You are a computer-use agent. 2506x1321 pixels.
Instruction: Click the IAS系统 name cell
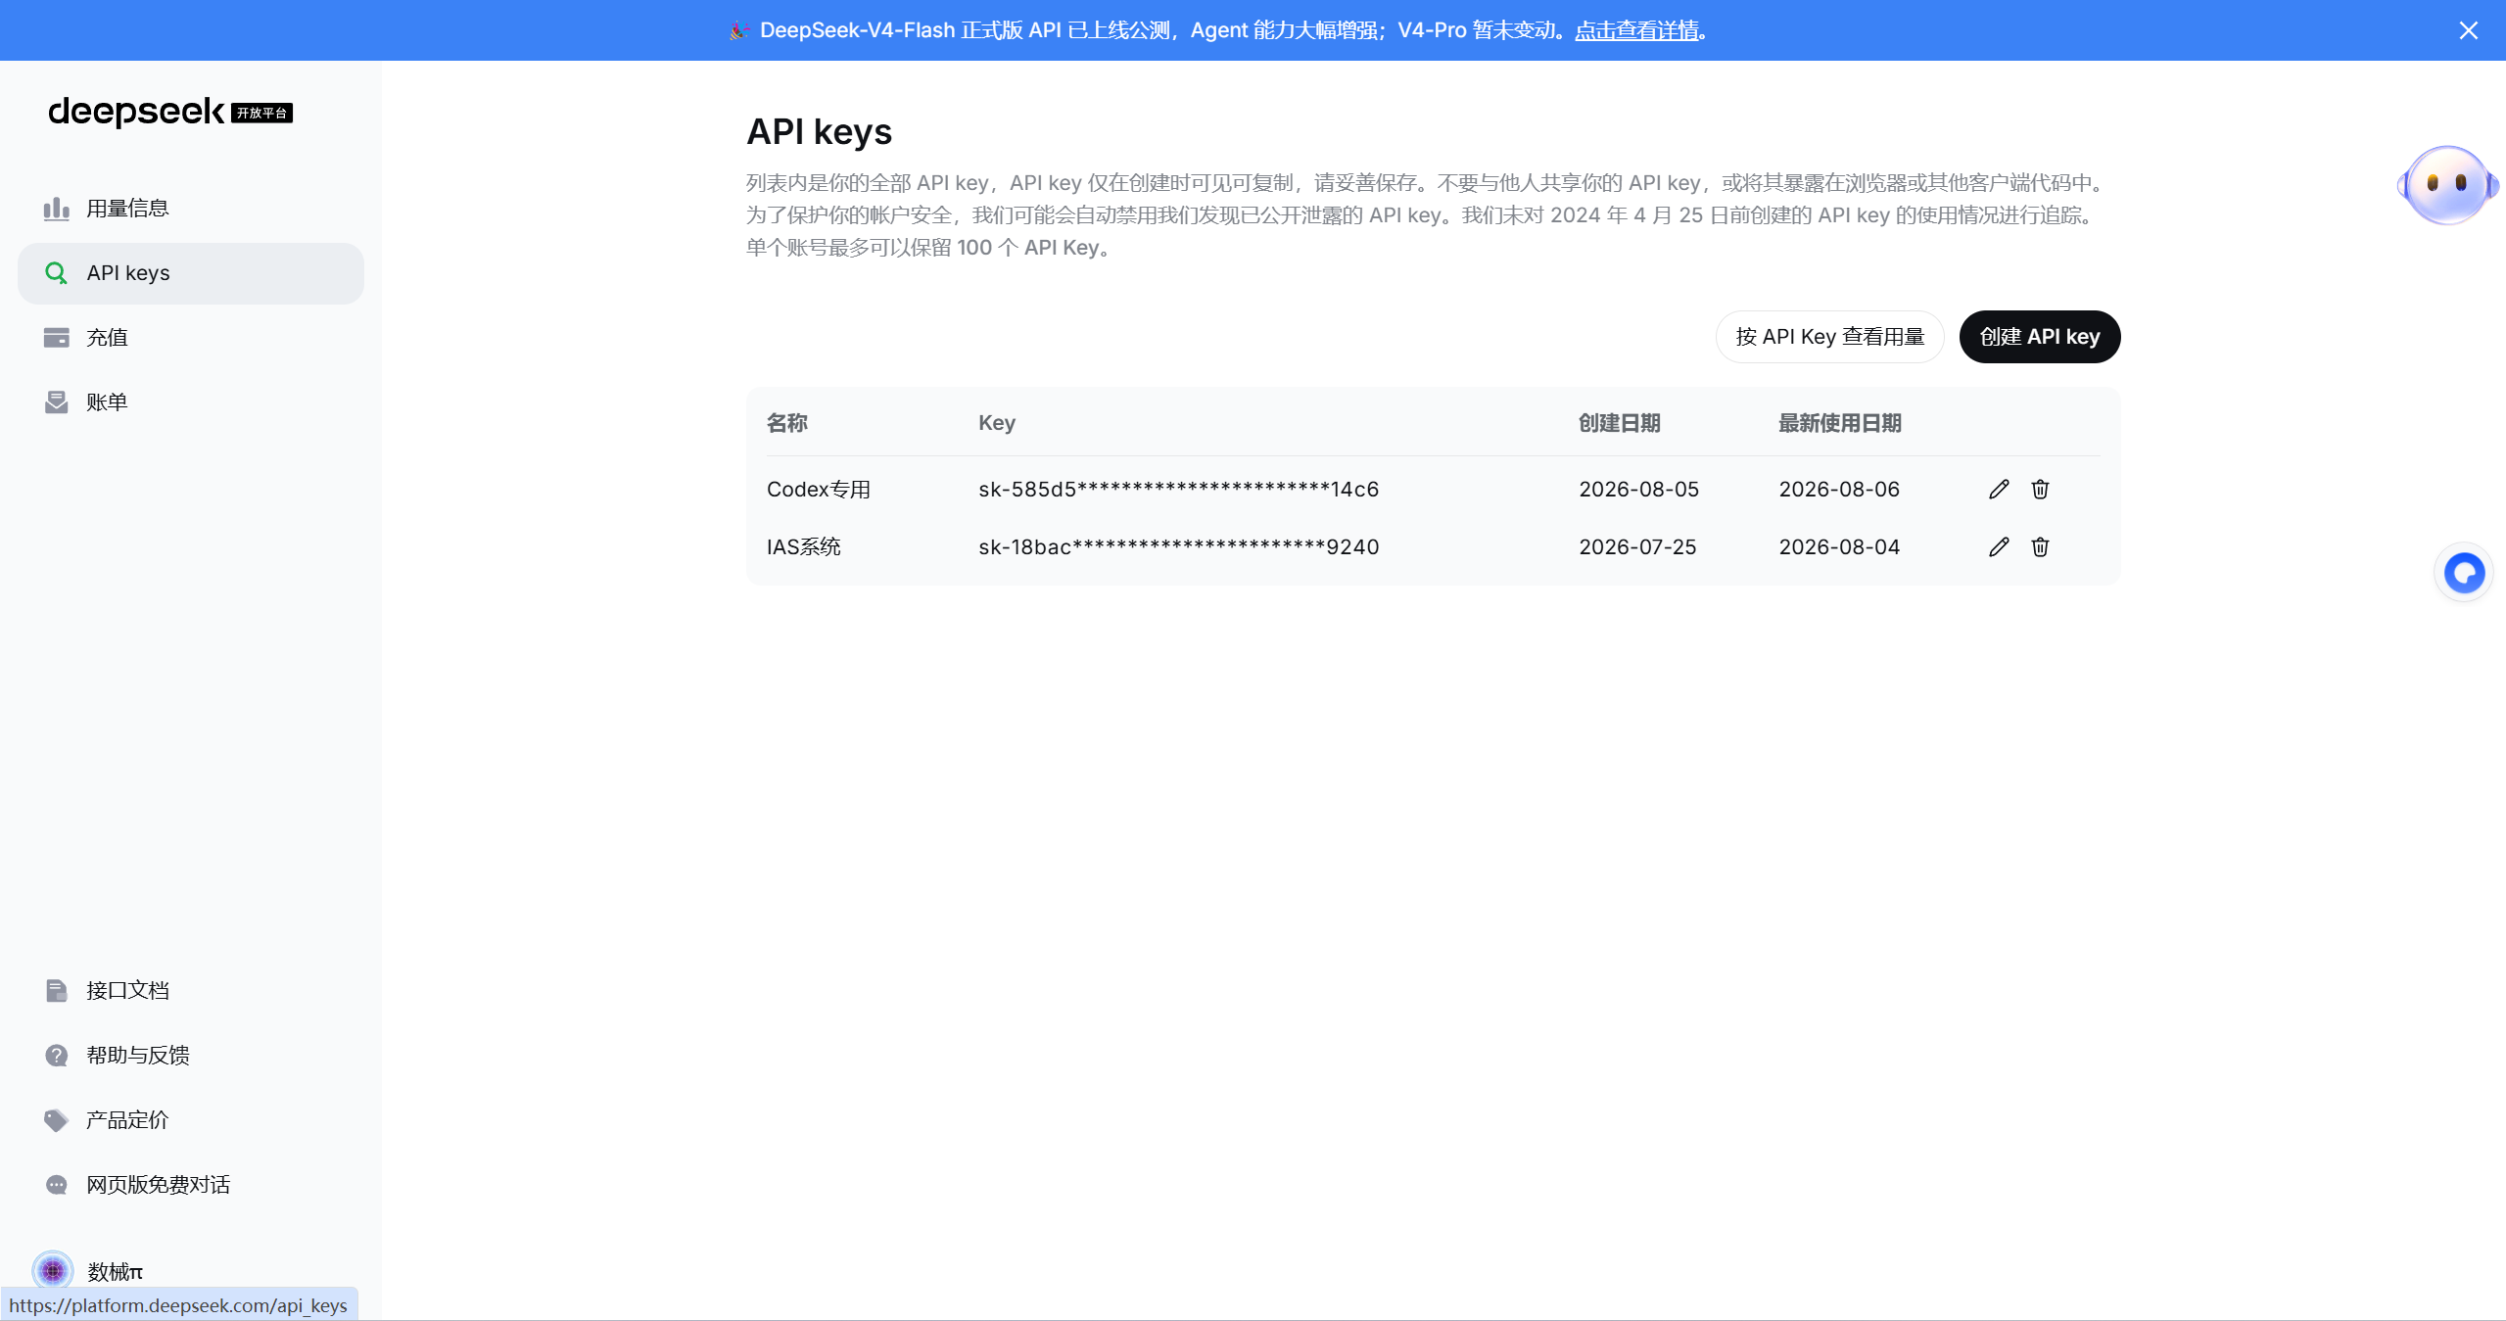pyautogui.click(x=804, y=547)
